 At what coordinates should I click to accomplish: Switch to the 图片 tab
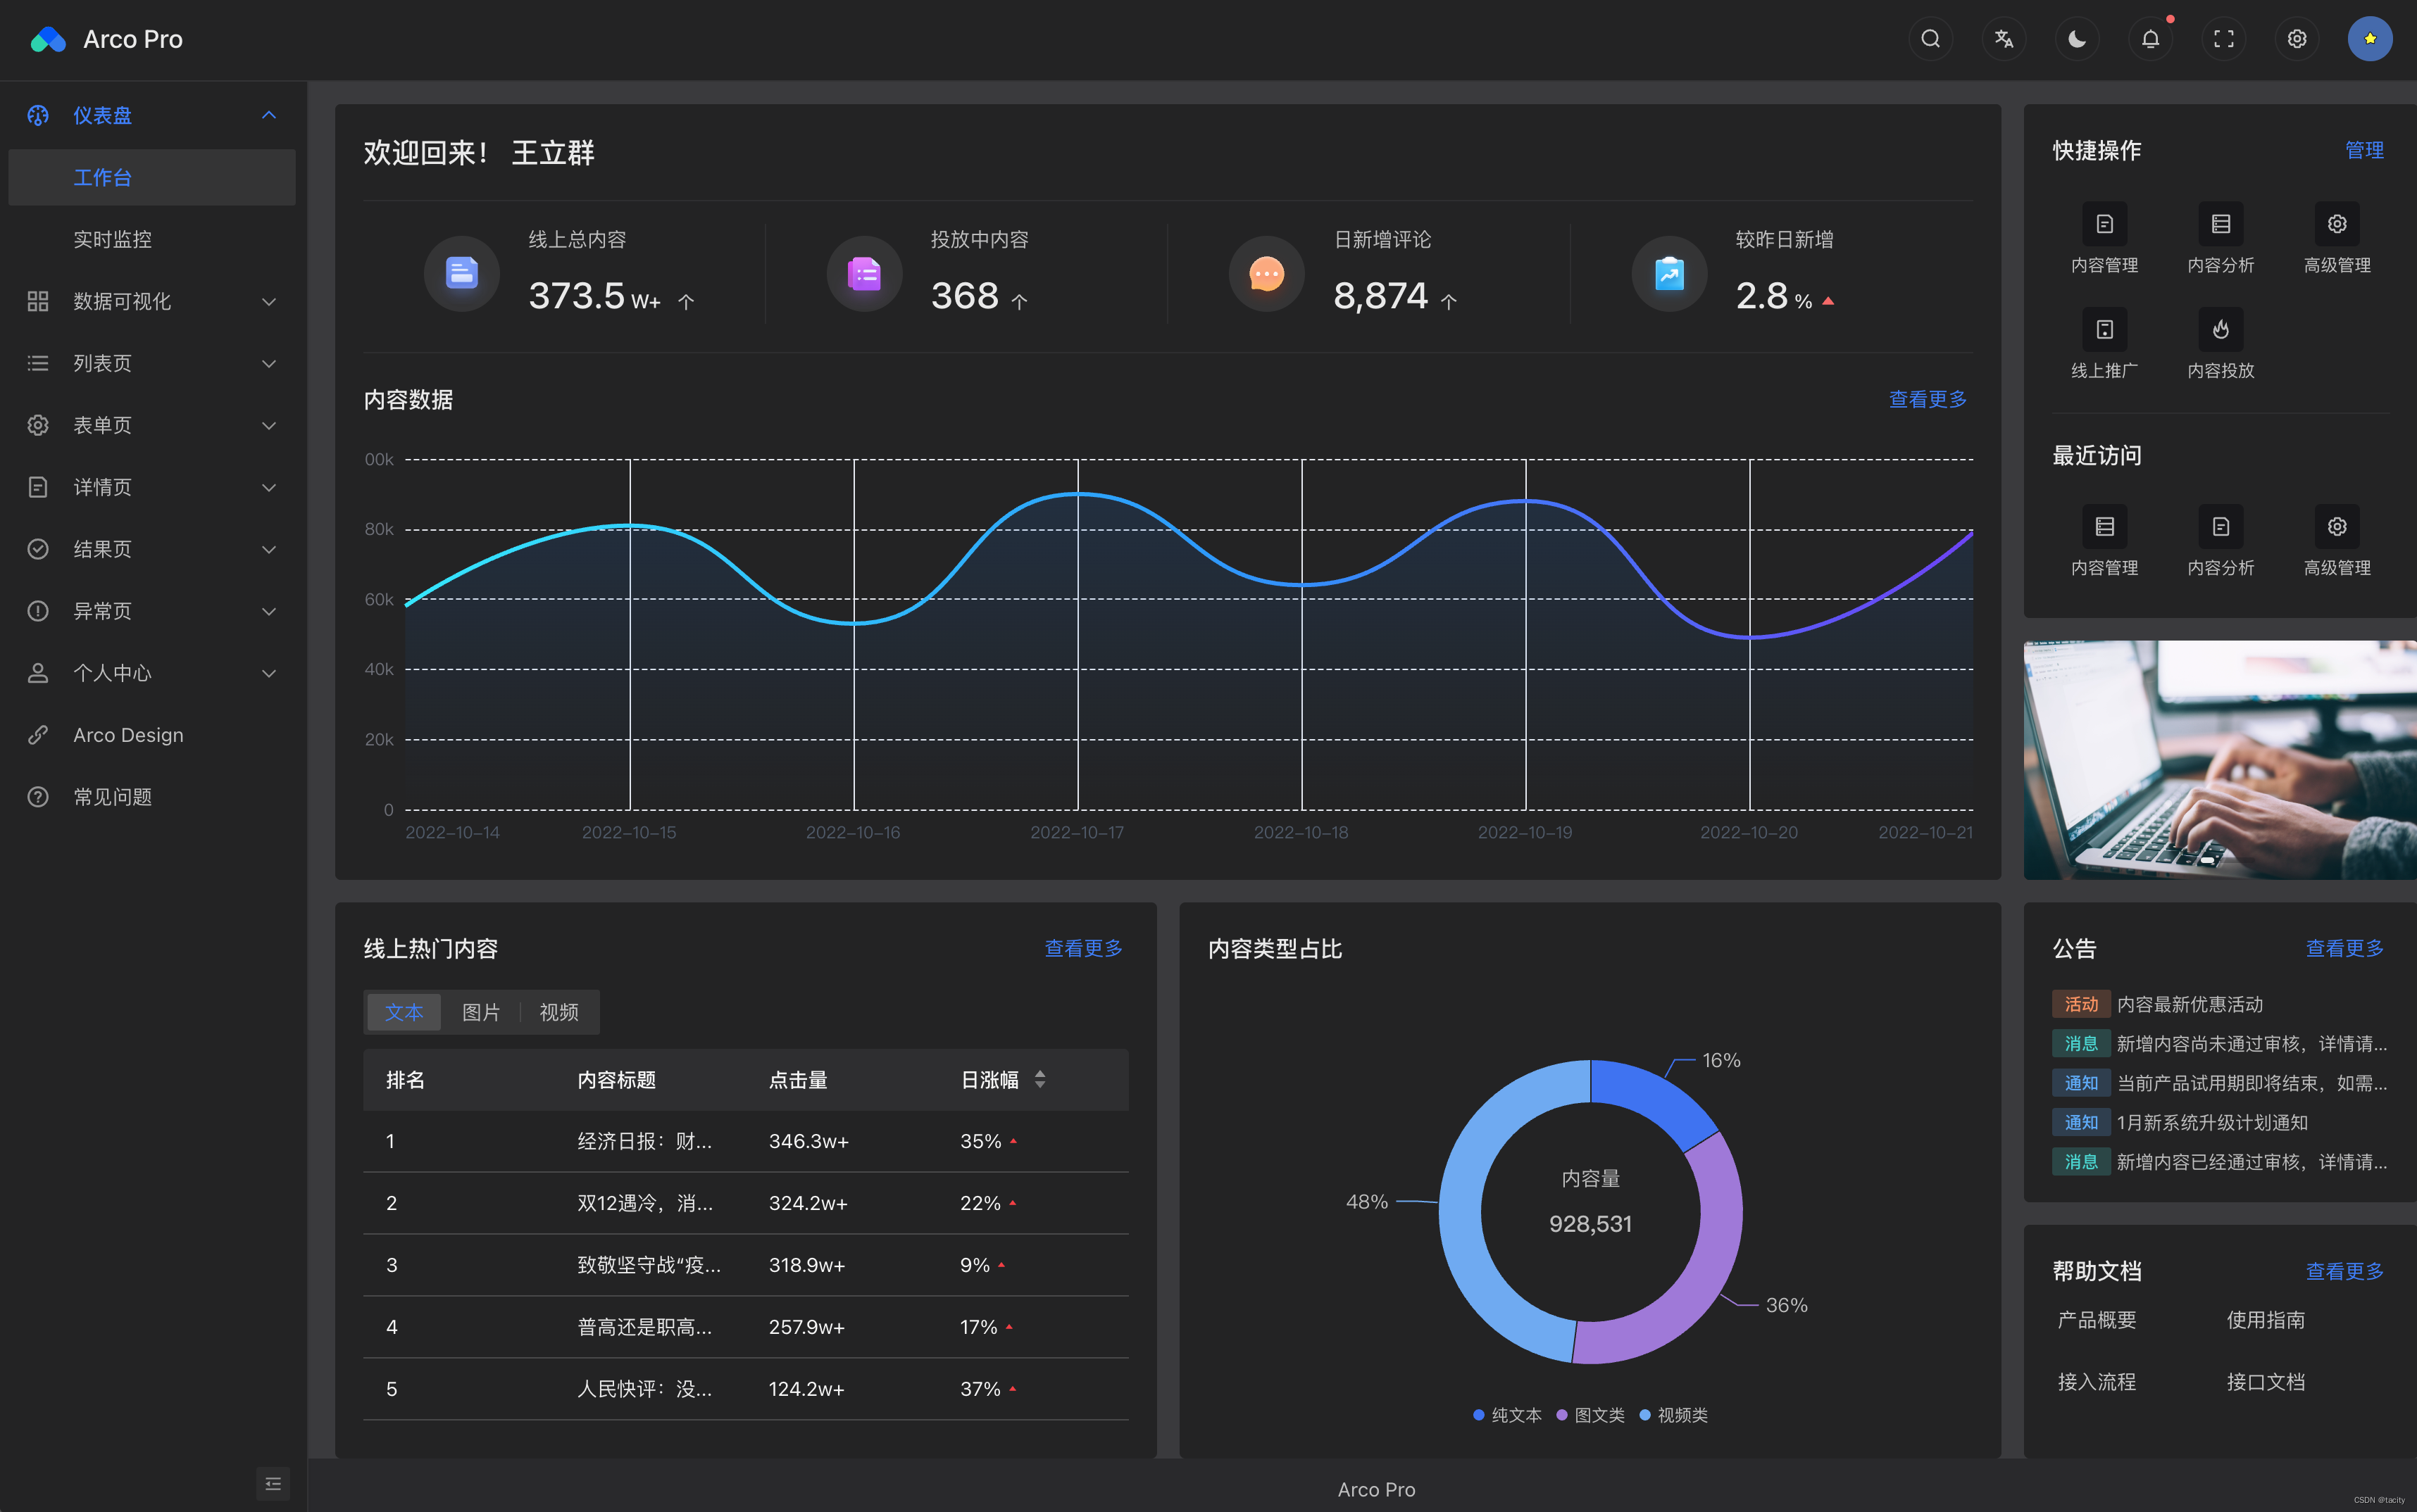[480, 1012]
